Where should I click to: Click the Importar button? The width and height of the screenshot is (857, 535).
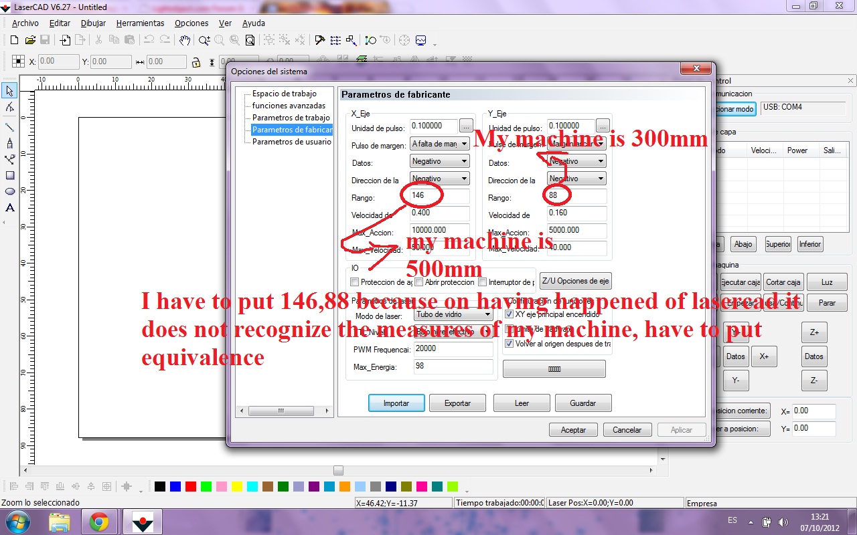coord(396,403)
